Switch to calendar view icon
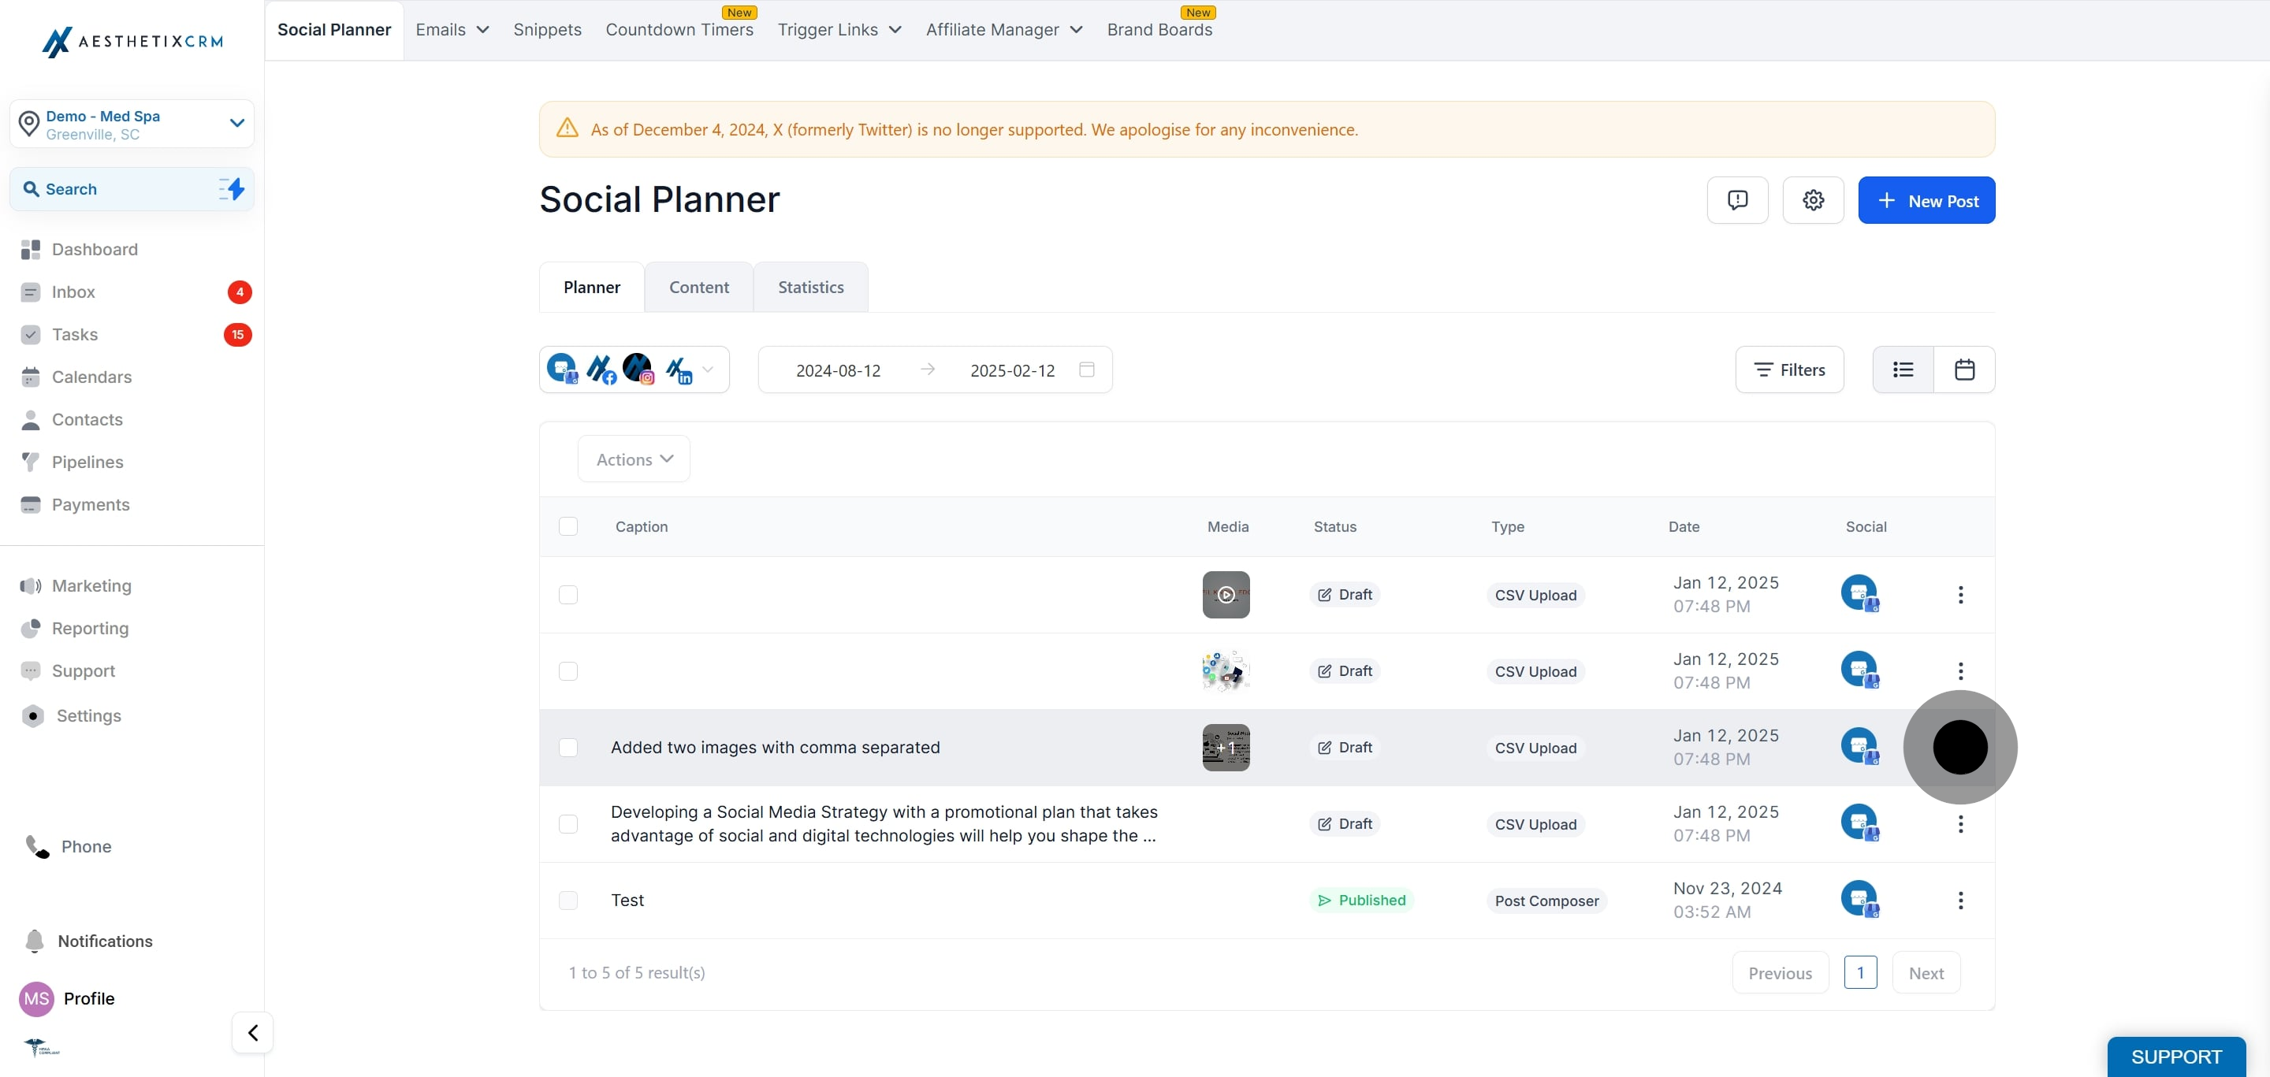 1964,370
